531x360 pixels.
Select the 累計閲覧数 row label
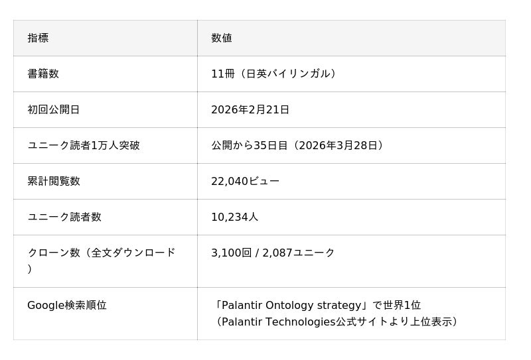click(54, 181)
